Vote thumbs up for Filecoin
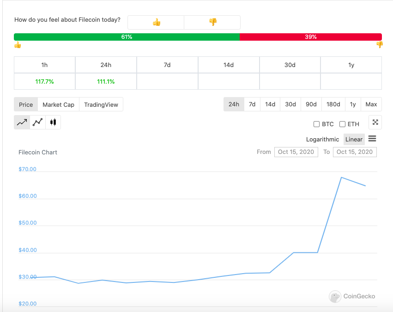 (156, 22)
